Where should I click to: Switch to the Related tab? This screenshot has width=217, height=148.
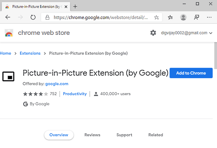(x=156, y=135)
